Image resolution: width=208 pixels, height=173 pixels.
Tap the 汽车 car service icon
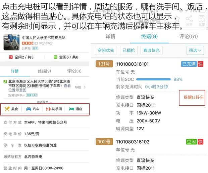pyautogui.click(x=29, y=109)
